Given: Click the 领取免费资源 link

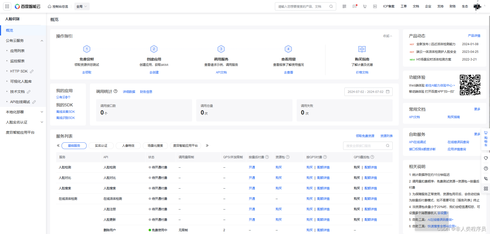Looking at the screenshot, I should pyautogui.click(x=365, y=136).
